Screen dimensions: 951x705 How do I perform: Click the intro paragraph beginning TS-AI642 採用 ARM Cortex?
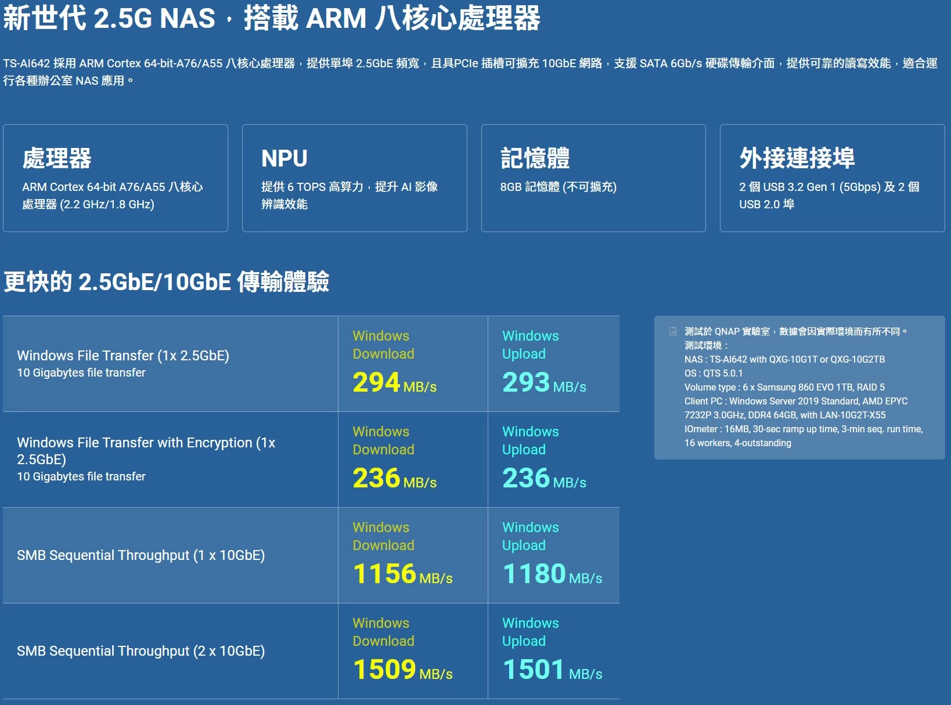click(470, 72)
